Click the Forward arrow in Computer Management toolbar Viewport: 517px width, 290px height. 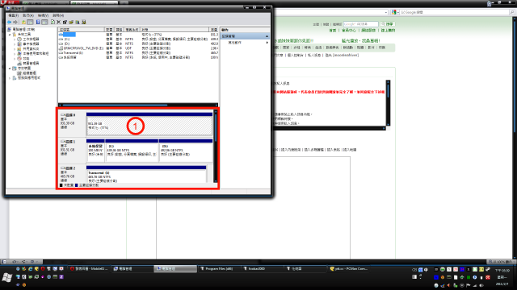[x=15, y=22]
